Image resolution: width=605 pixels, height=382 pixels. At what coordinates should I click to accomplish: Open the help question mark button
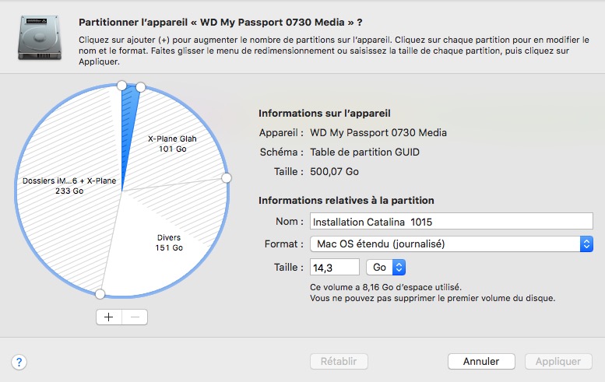coord(19,362)
